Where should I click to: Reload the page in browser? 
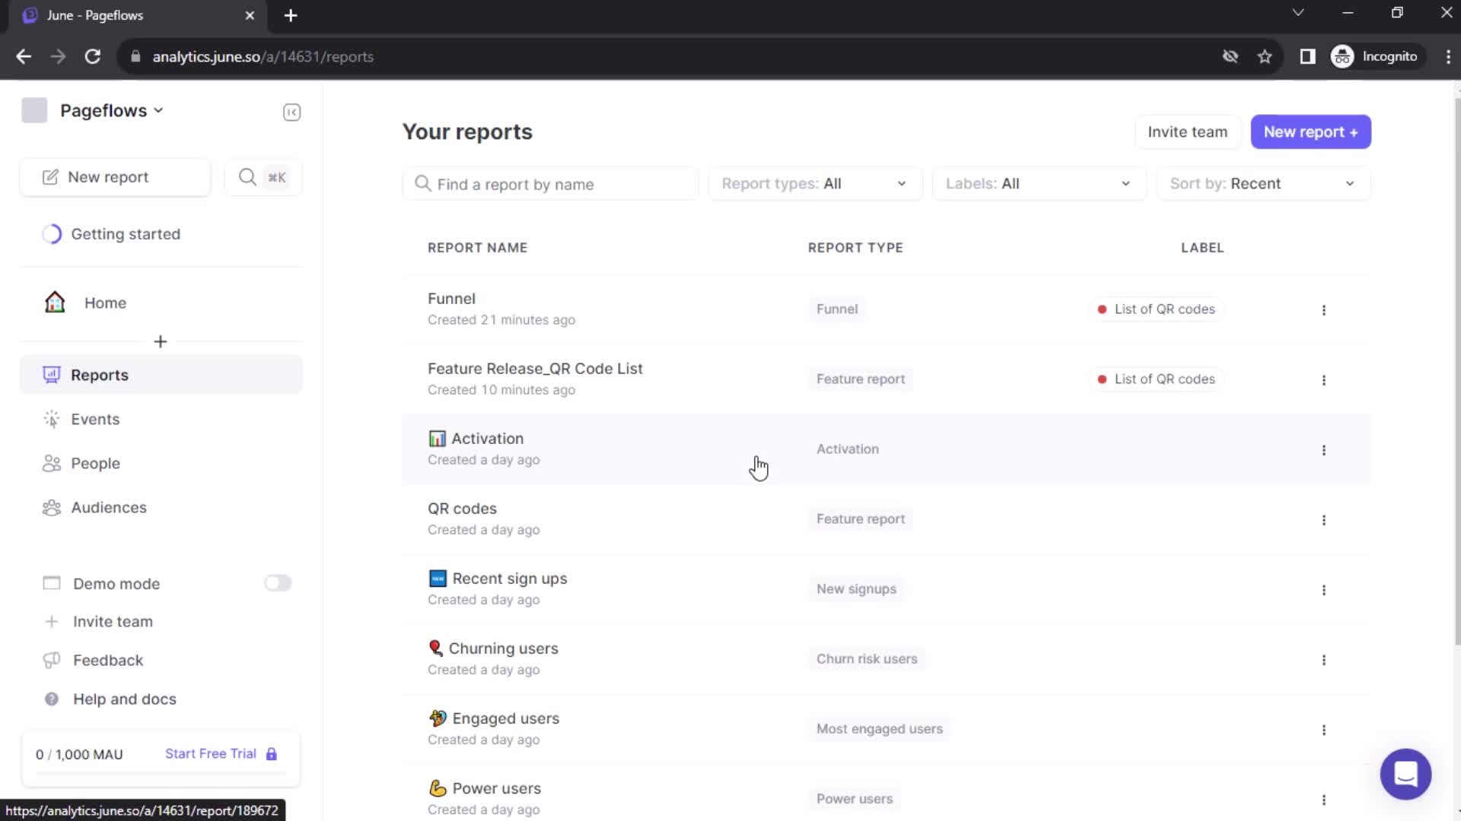pyautogui.click(x=92, y=56)
